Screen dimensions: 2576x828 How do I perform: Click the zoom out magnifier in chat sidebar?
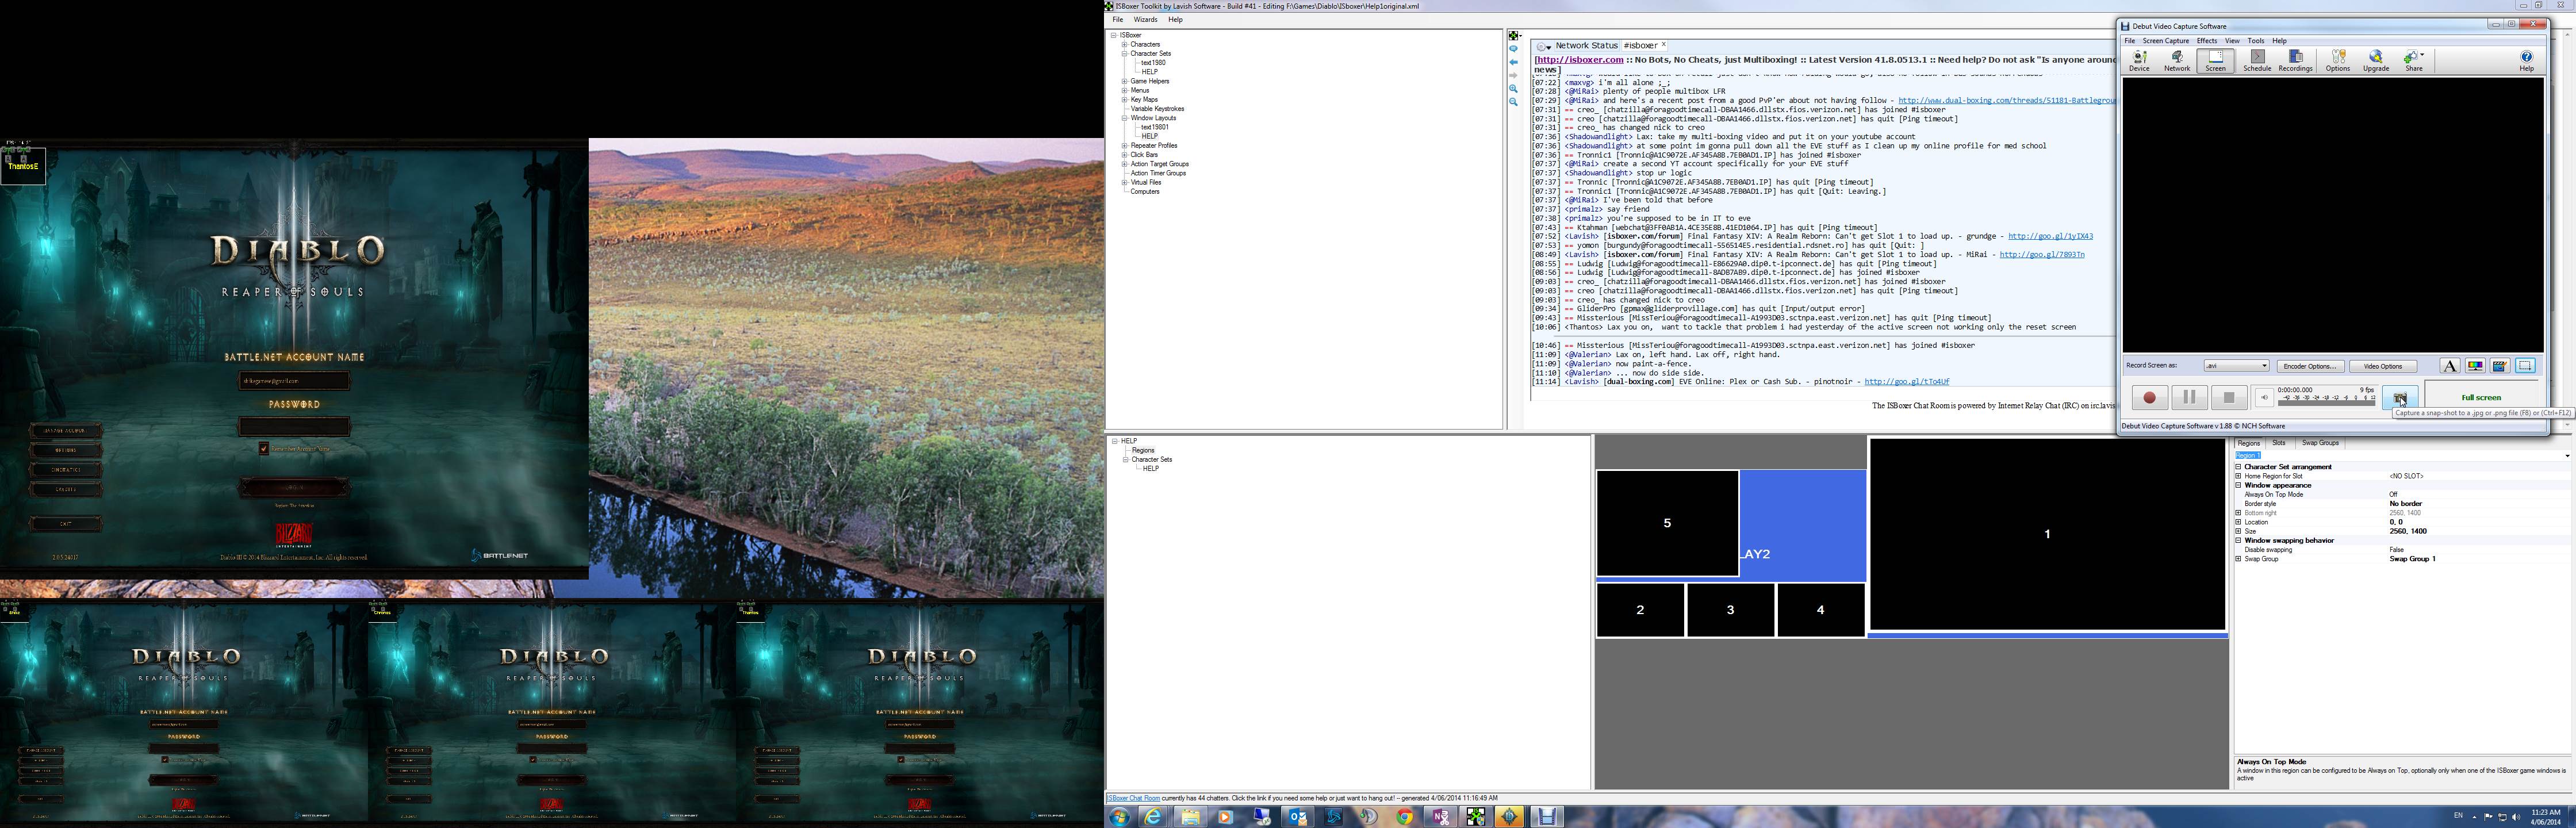(x=1513, y=102)
